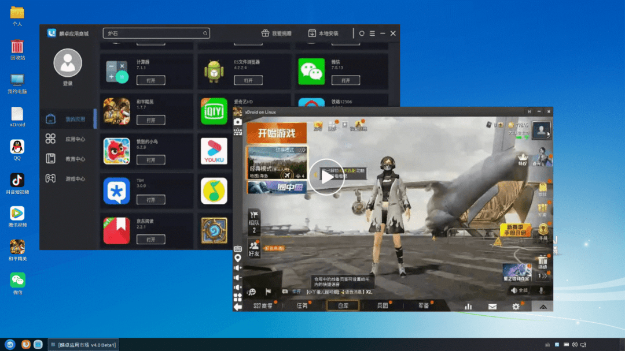Click 打开 for 和平精英 app
Image resolution: width=625 pixels, height=351 pixels.
click(x=150, y=120)
